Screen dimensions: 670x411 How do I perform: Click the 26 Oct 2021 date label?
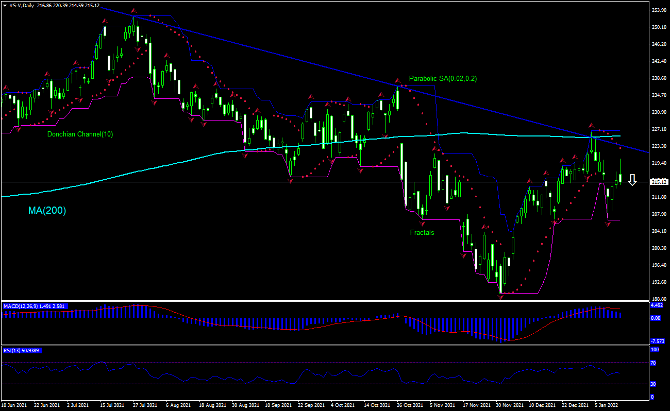[x=410, y=405]
